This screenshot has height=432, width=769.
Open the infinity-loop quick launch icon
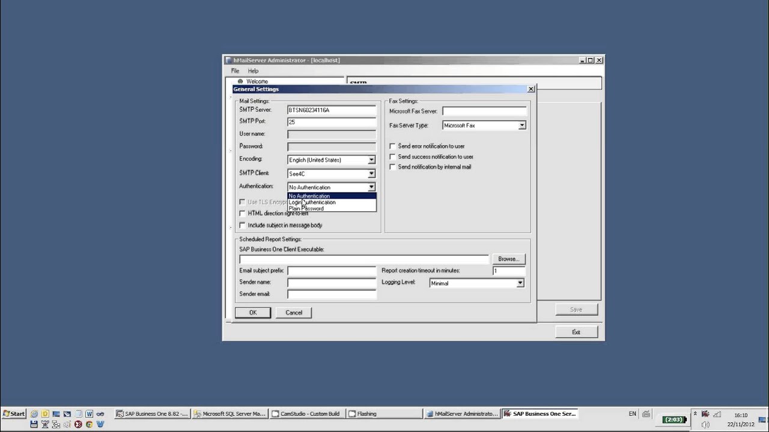100,414
